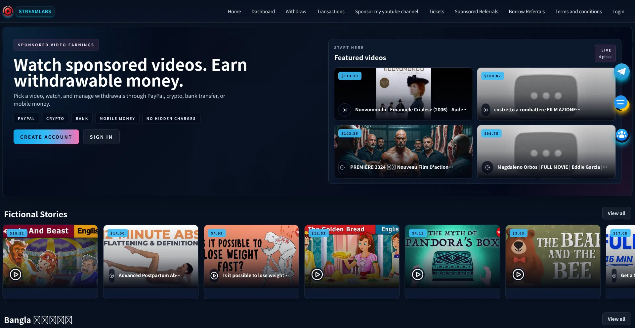Click the $3.63 price badge
The image size is (635, 328).
coord(518,233)
